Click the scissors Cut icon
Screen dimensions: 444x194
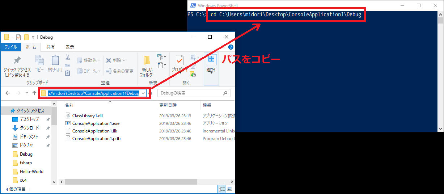pyautogui.click(x=68, y=57)
